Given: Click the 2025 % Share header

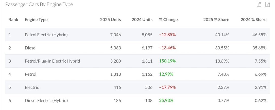Looking at the screenshot, I should pyautogui.click(x=216, y=20).
